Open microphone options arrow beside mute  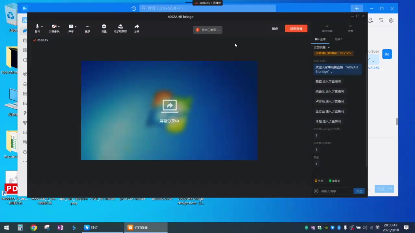coord(42,27)
